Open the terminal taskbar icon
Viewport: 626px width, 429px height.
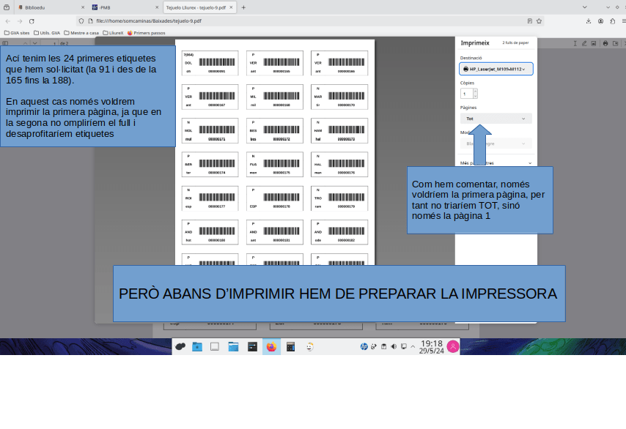(252, 347)
